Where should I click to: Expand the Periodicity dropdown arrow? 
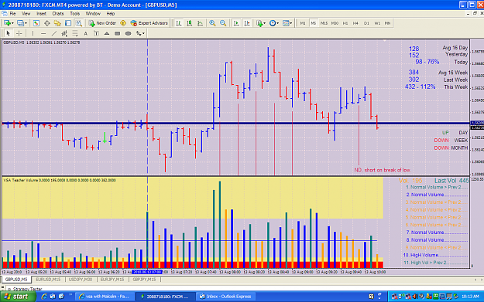pos(278,23)
